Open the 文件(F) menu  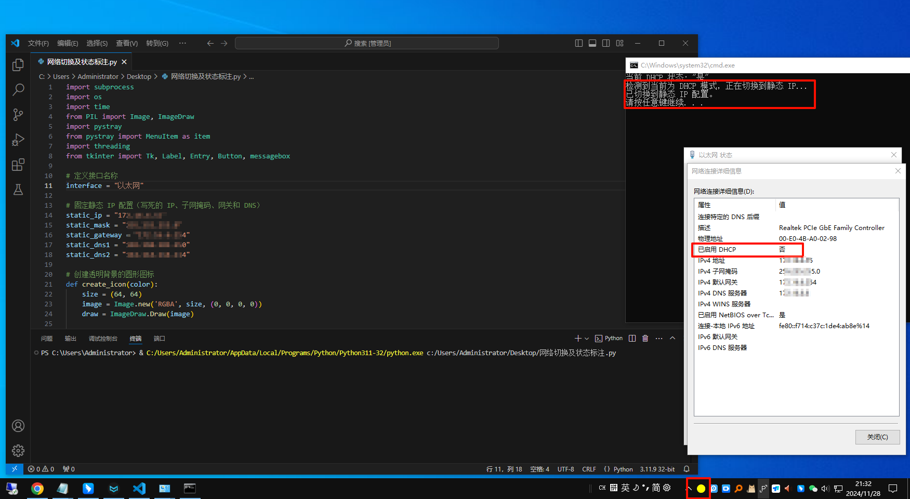tap(38, 43)
